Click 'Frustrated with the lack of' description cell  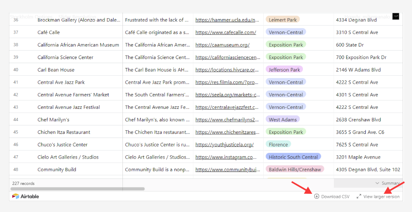[158, 20]
